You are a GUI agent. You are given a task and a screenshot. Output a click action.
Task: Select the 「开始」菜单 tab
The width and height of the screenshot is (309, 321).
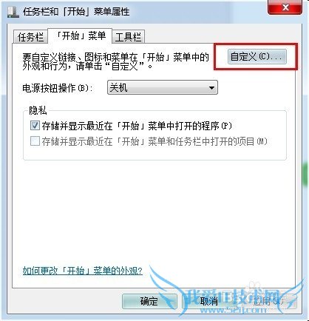tap(80, 36)
